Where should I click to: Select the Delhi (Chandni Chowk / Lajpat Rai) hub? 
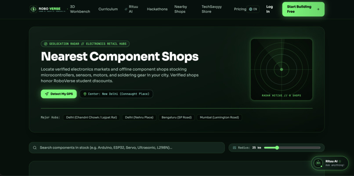pyautogui.click(x=91, y=117)
